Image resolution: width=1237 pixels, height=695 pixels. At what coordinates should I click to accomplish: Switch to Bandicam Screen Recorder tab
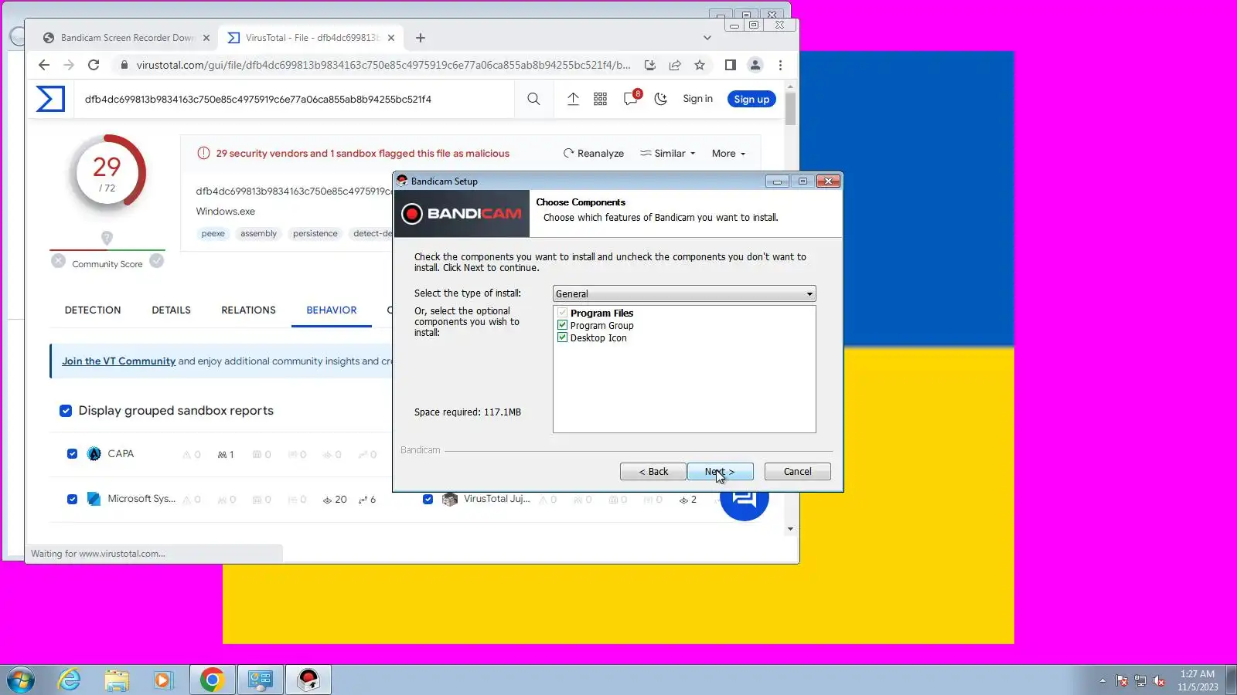click(126, 38)
